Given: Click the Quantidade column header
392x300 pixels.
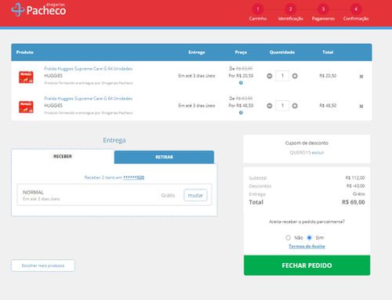Looking at the screenshot, I should tap(282, 52).
